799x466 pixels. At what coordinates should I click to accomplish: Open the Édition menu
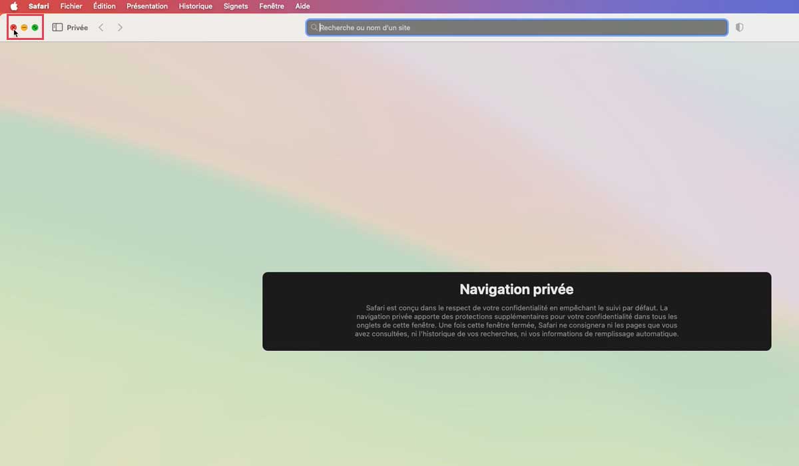tap(105, 6)
